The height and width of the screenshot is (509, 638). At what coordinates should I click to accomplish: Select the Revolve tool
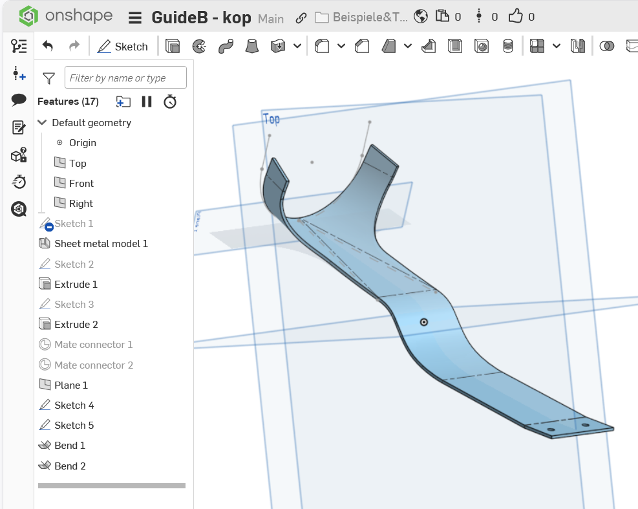pos(199,46)
